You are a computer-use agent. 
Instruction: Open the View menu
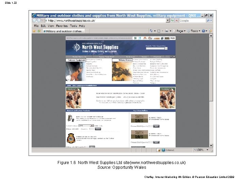point(51,26)
